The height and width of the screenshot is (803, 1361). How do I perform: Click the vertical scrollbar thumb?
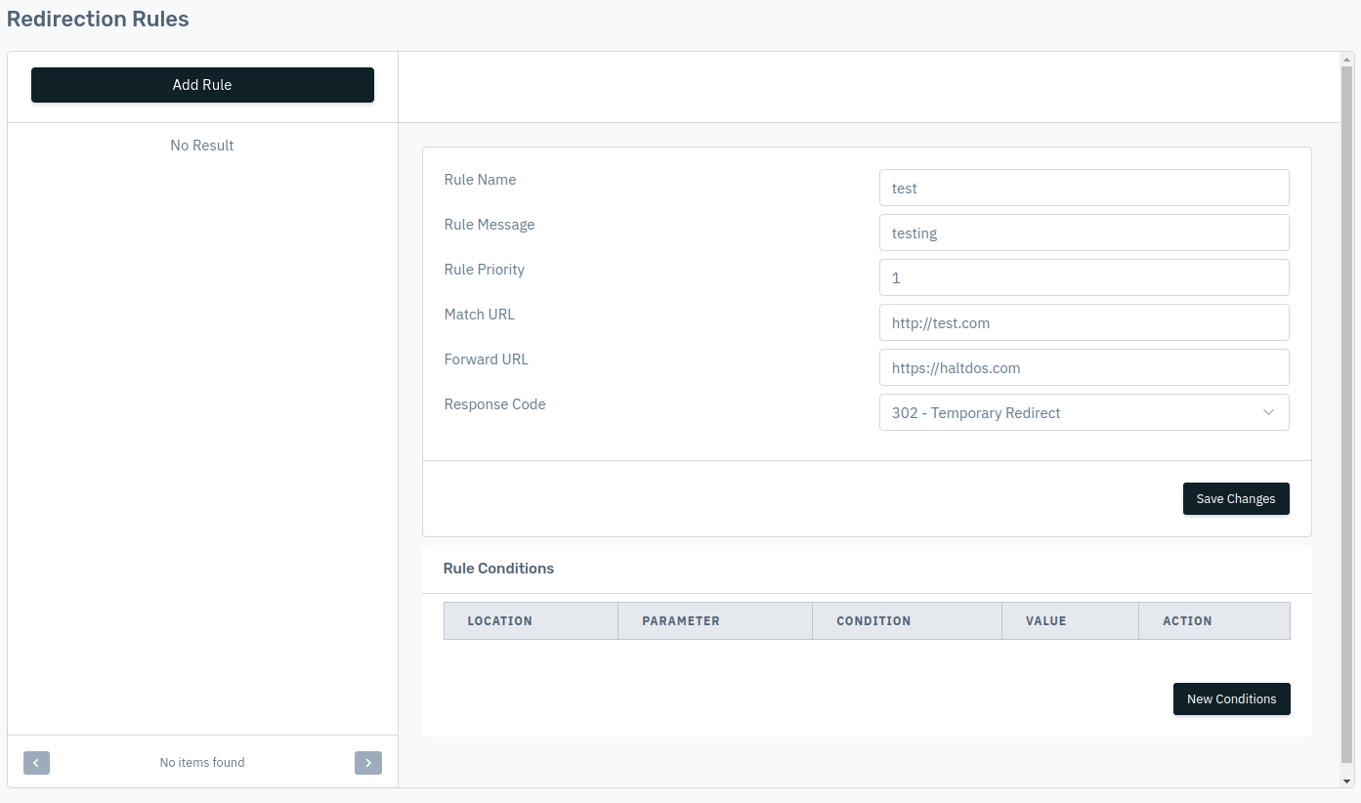tap(1347, 415)
